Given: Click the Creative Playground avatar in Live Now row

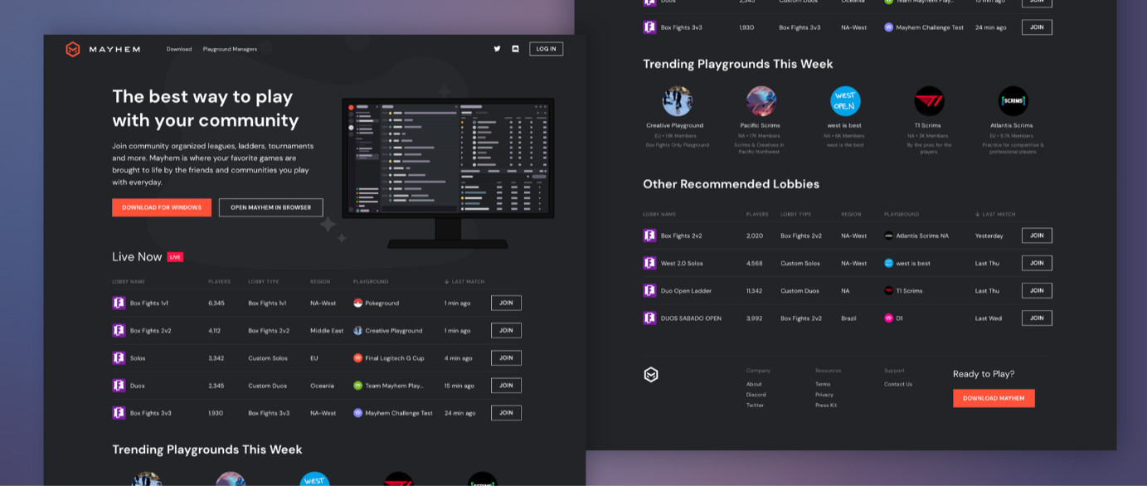Looking at the screenshot, I should pyautogui.click(x=358, y=330).
